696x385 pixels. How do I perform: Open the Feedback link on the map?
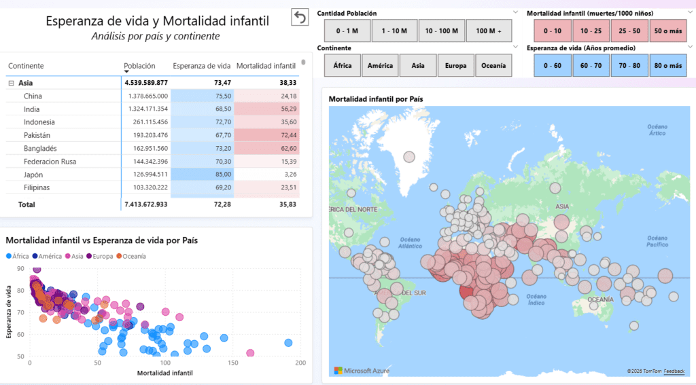(674, 371)
